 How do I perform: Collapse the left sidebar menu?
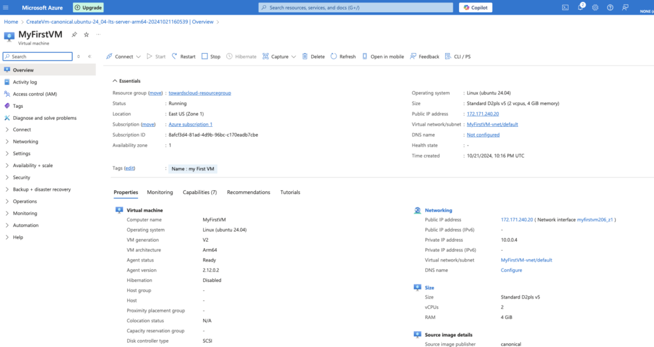pos(89,56)
